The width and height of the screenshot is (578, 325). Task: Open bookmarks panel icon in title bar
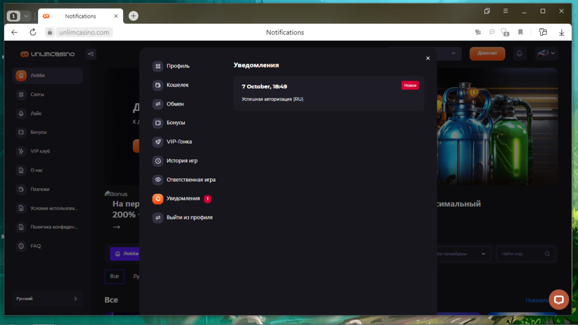click(x=487, y=11)
